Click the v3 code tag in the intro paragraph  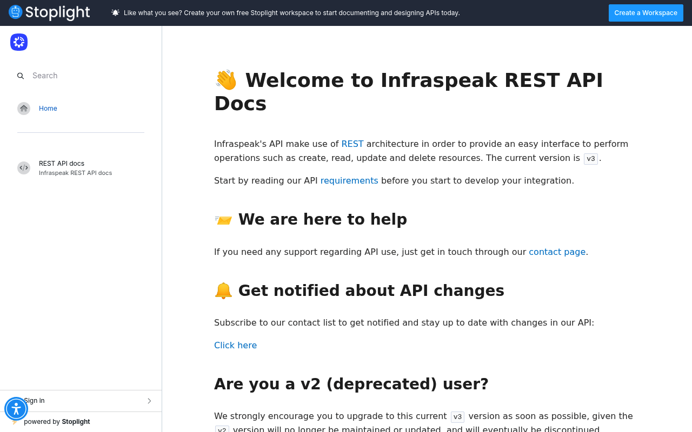pyautogui.click(x=591, y=159)
